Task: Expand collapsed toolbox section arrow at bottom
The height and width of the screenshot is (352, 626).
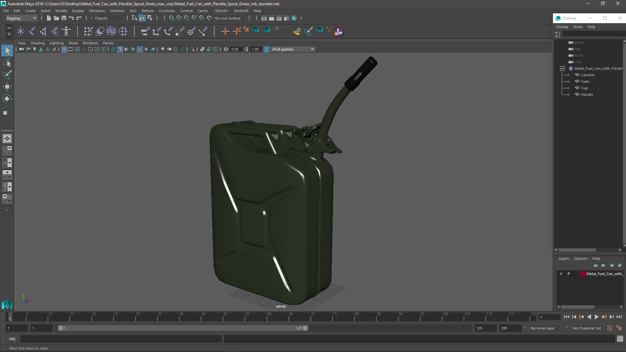Action: (x=7, y=210)
